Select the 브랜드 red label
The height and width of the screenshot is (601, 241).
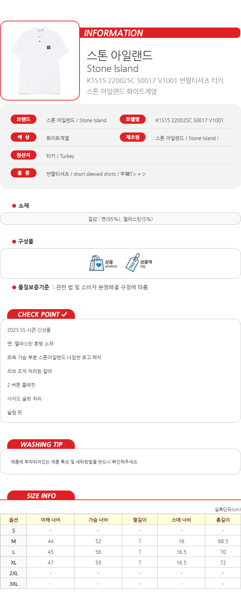pyautogui.click(x=23, y=119)
